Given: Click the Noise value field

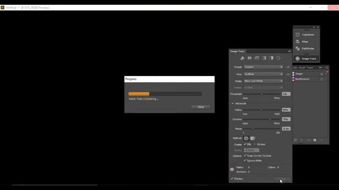Looking at the screenshot, I should (286, 129).
